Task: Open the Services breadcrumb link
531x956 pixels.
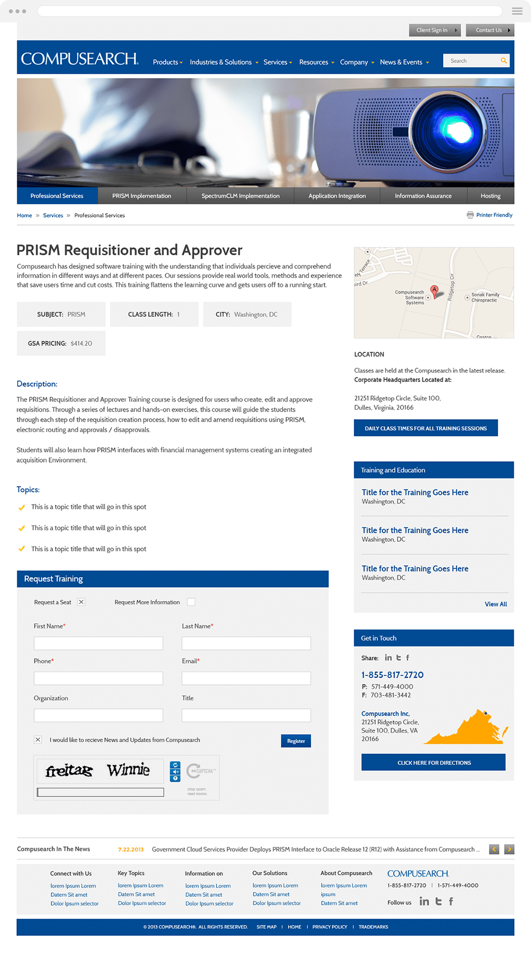Action: pyautogui.click(x=53, y=215)
